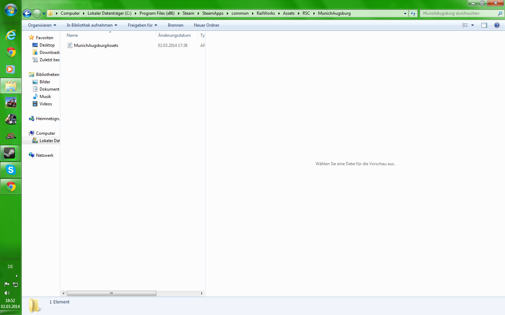This screenshot has width=505, height=315.
Task: Open the Action Center flag icon
Action: (x=7, y=284)
